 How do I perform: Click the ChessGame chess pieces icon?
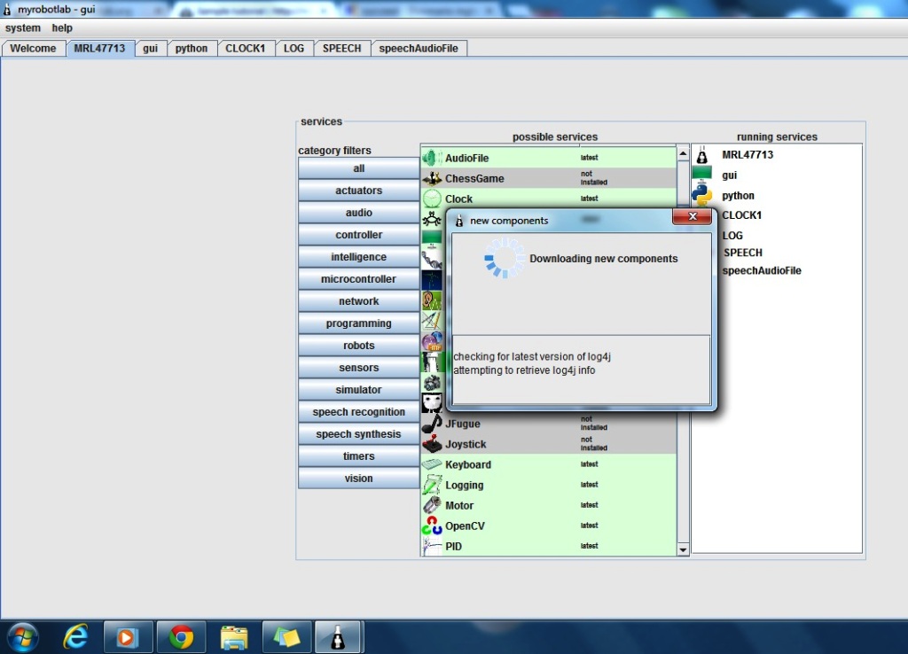[x=432, y=178]
